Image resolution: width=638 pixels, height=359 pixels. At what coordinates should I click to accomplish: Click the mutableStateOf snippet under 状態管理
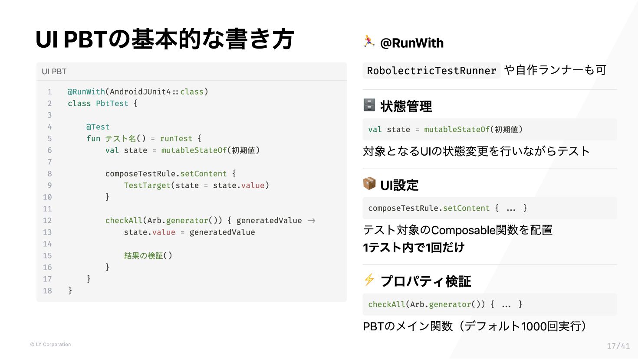click(x=490, y=129)
